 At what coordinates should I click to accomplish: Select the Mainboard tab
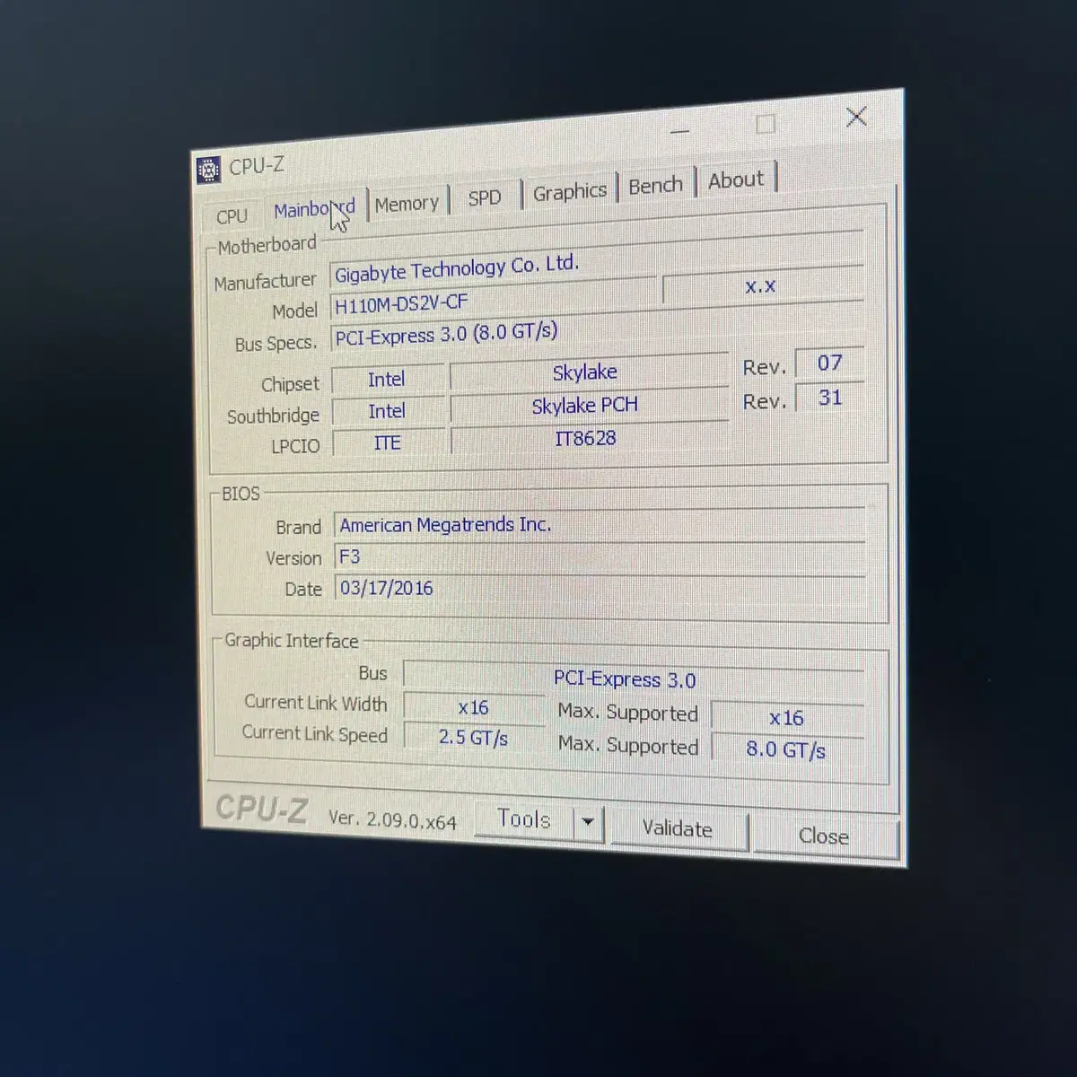[314, 209]
